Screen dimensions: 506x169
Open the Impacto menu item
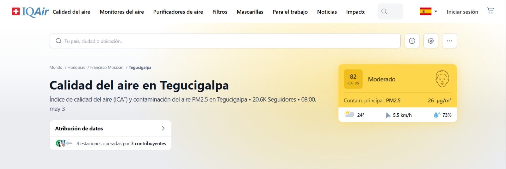pyautogui.click(x=355, y=12)
